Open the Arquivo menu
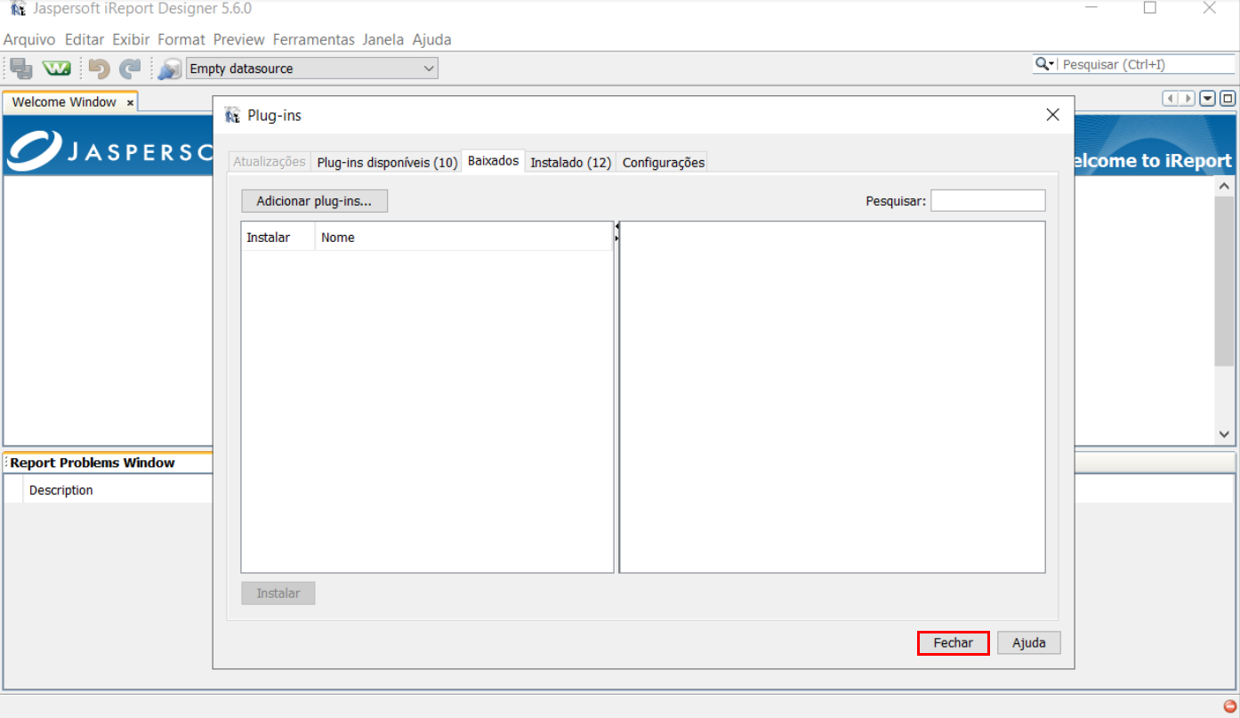Viewport: 1240px width, 718px height. point(29,39)
